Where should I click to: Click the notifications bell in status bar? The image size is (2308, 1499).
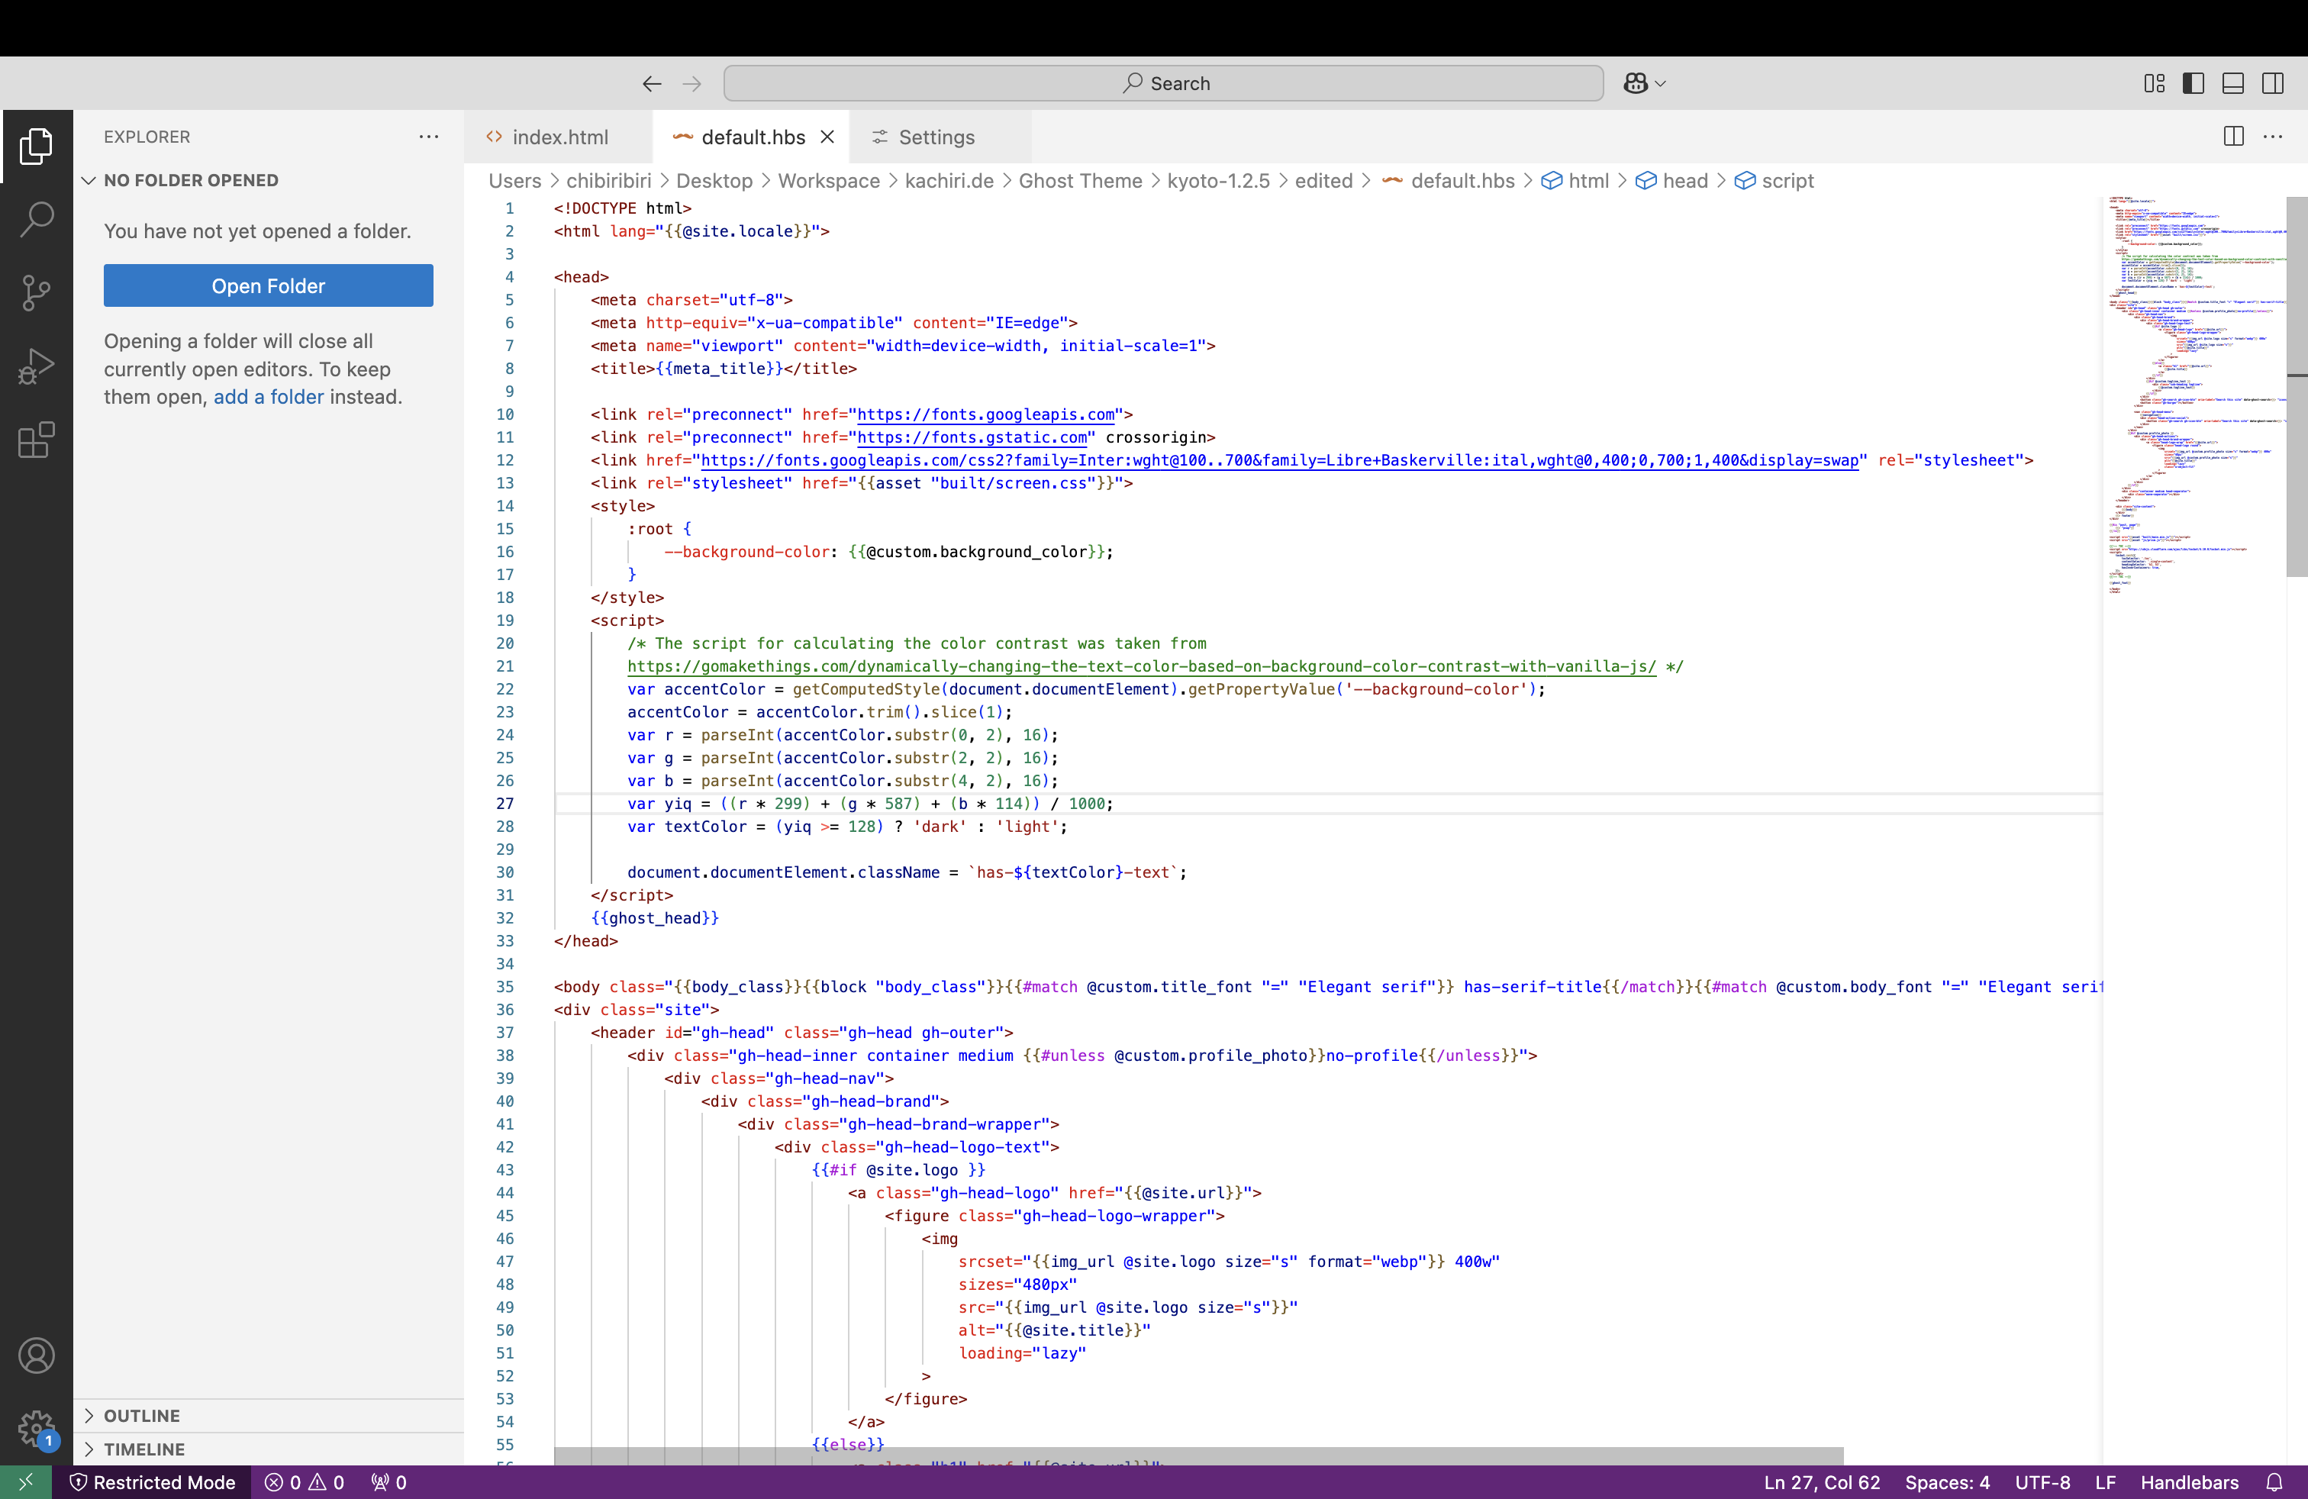2274,1482
